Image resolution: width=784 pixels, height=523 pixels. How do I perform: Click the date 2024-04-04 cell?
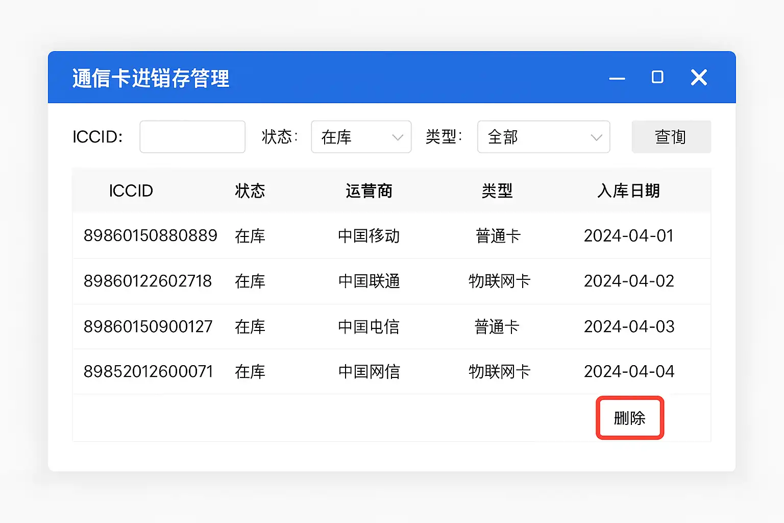[x=629, y=371]
